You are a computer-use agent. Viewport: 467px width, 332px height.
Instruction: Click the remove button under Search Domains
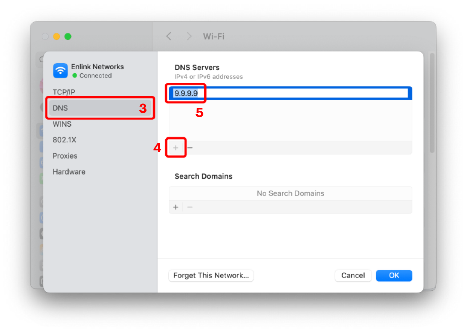(189, 207)
